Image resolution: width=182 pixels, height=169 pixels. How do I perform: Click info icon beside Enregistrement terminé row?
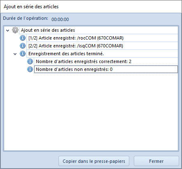[23, 54]
